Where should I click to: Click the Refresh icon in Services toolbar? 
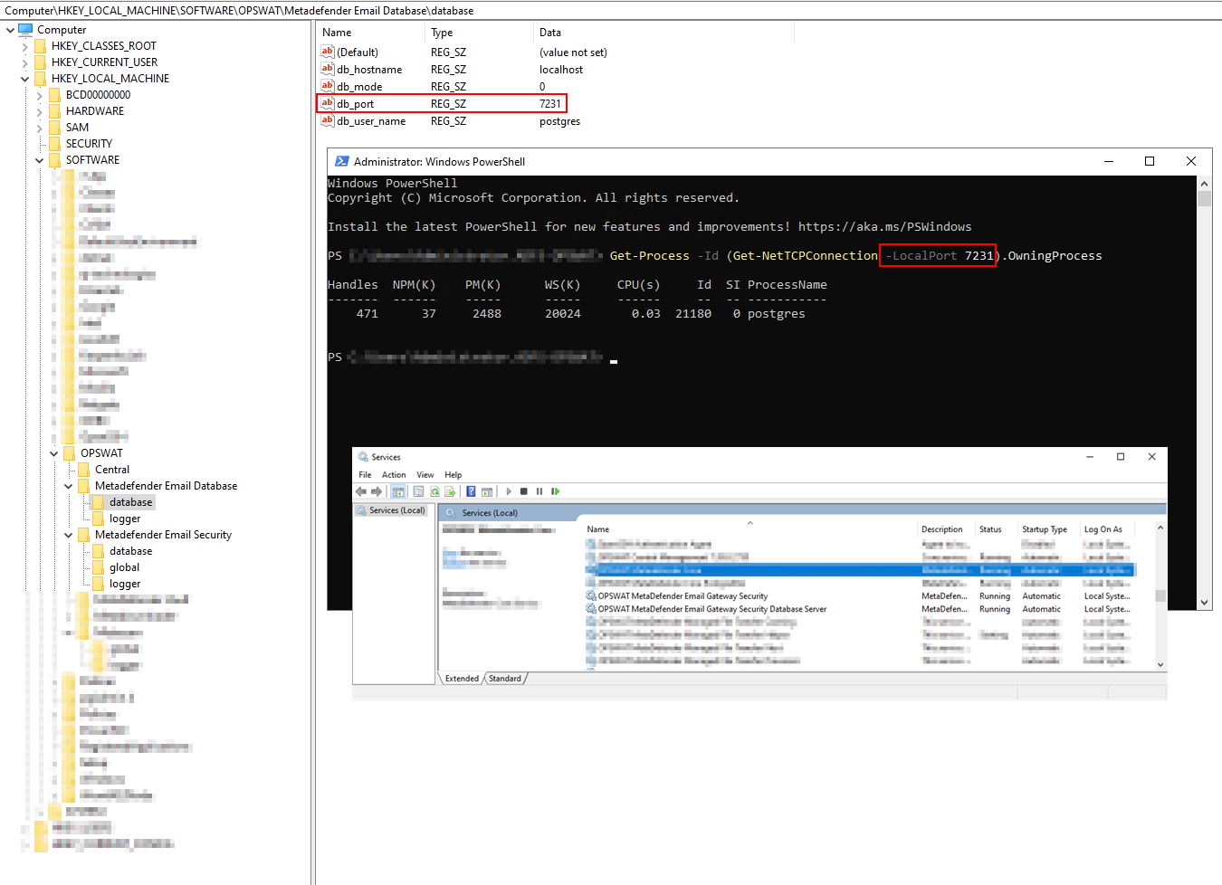pyautogui.click(x=434, y=491)
